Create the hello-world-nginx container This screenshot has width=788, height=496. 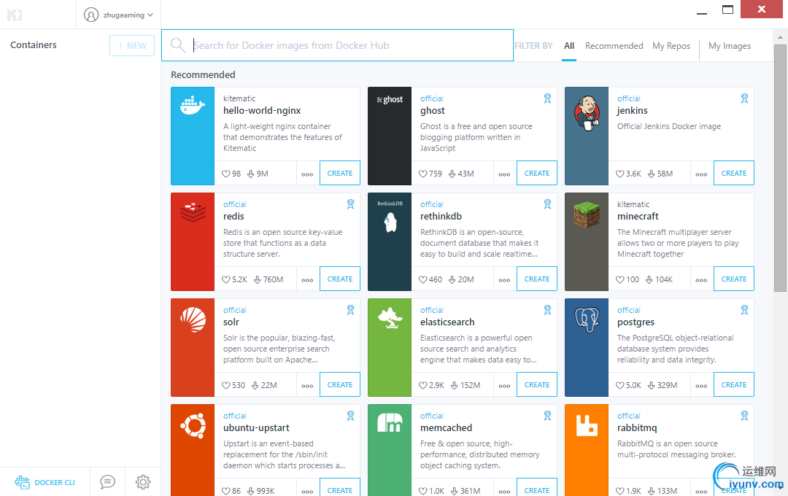340,174
